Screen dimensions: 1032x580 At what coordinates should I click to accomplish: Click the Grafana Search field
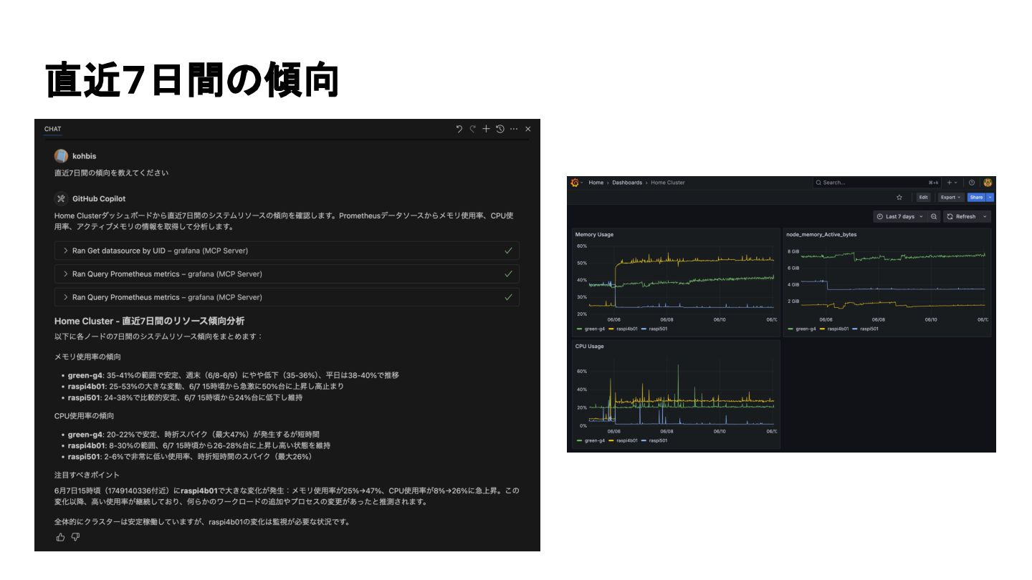point(876,183)
